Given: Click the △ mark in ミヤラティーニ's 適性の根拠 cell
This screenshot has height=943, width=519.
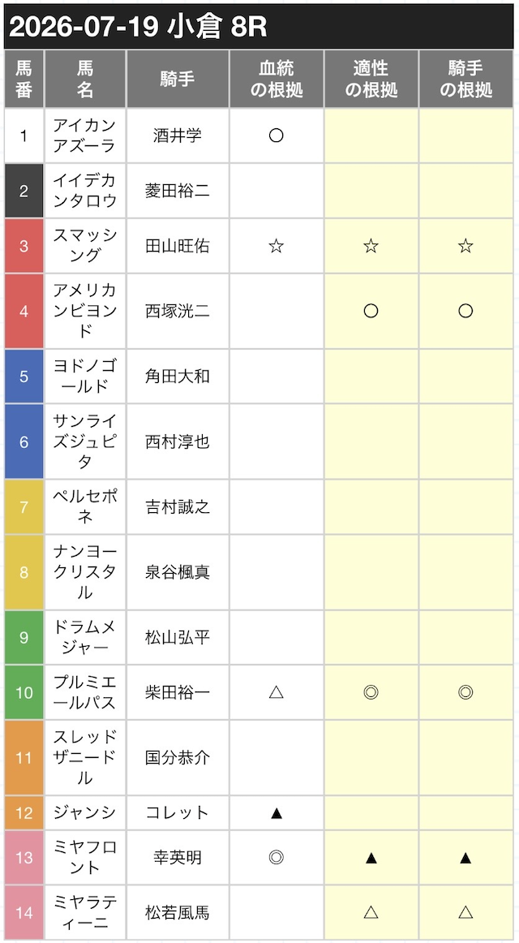Looking at the screenshot, I should pos(371,913).
